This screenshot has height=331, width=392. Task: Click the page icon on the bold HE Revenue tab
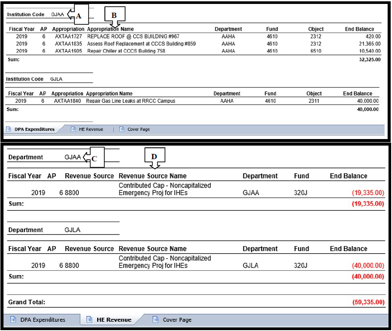(x=90, y=320)
